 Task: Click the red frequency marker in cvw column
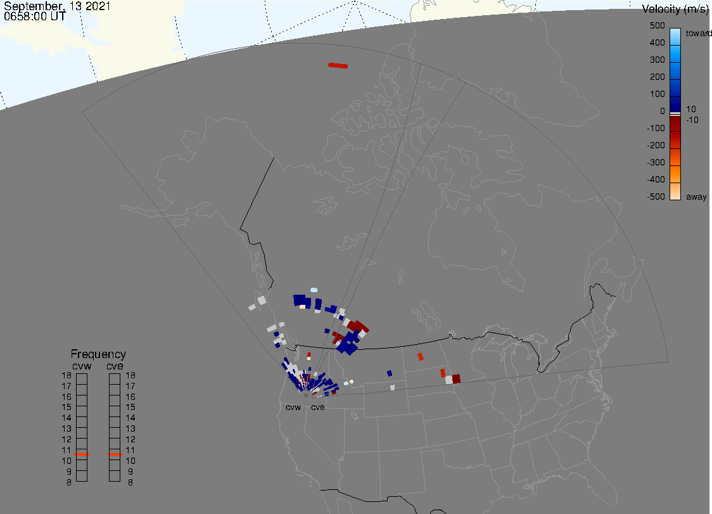pos(82,454)
